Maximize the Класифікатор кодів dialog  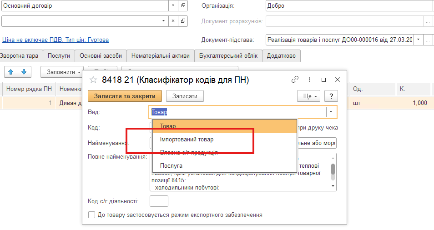pos(323,80)
